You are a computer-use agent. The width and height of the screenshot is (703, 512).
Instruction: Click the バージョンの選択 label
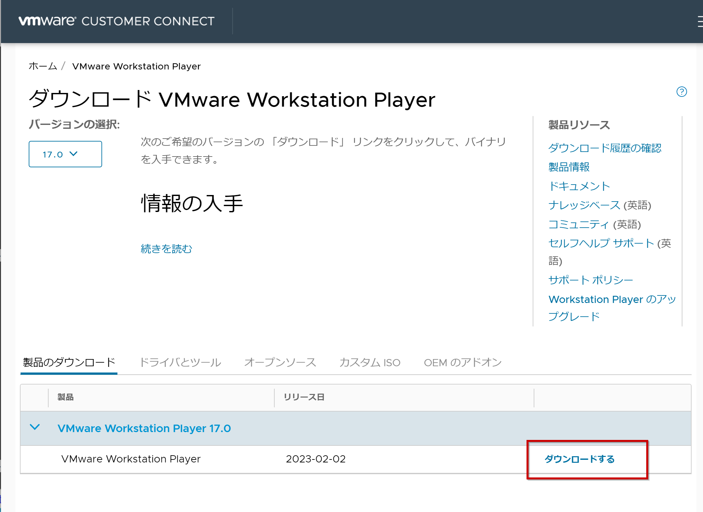point(74,124)
